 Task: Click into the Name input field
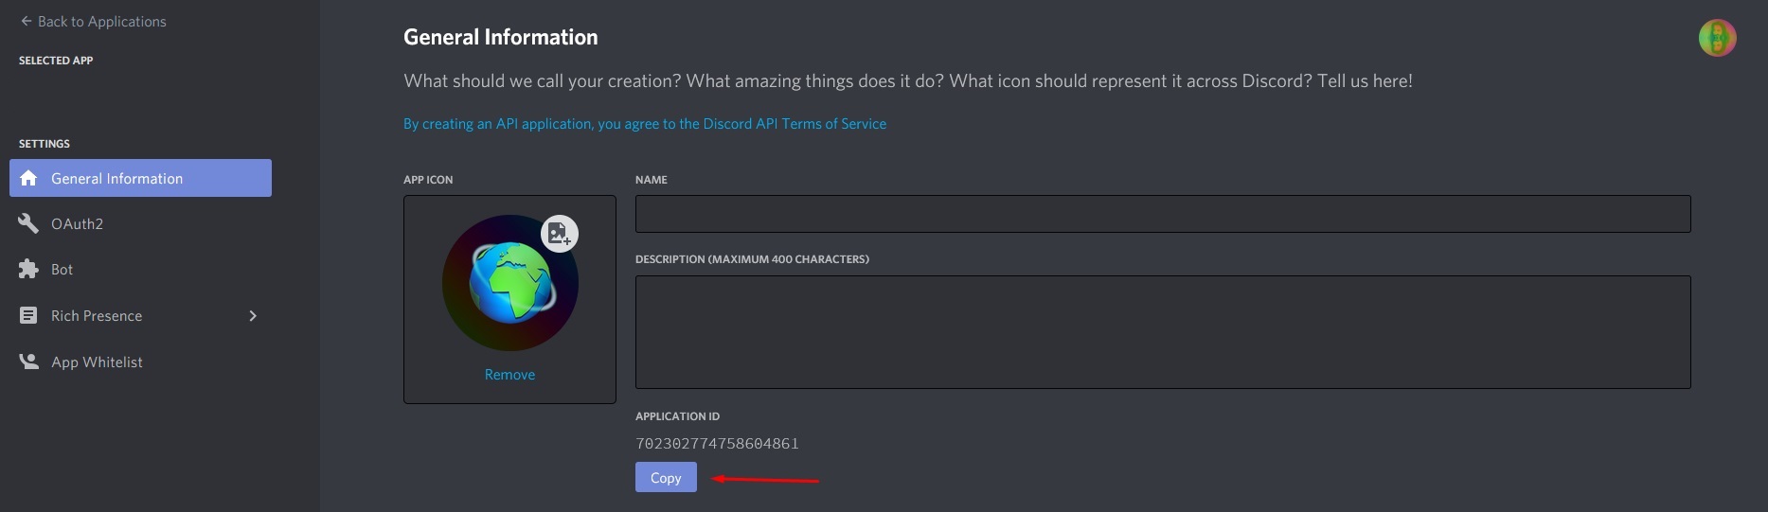pos(1162,214)
